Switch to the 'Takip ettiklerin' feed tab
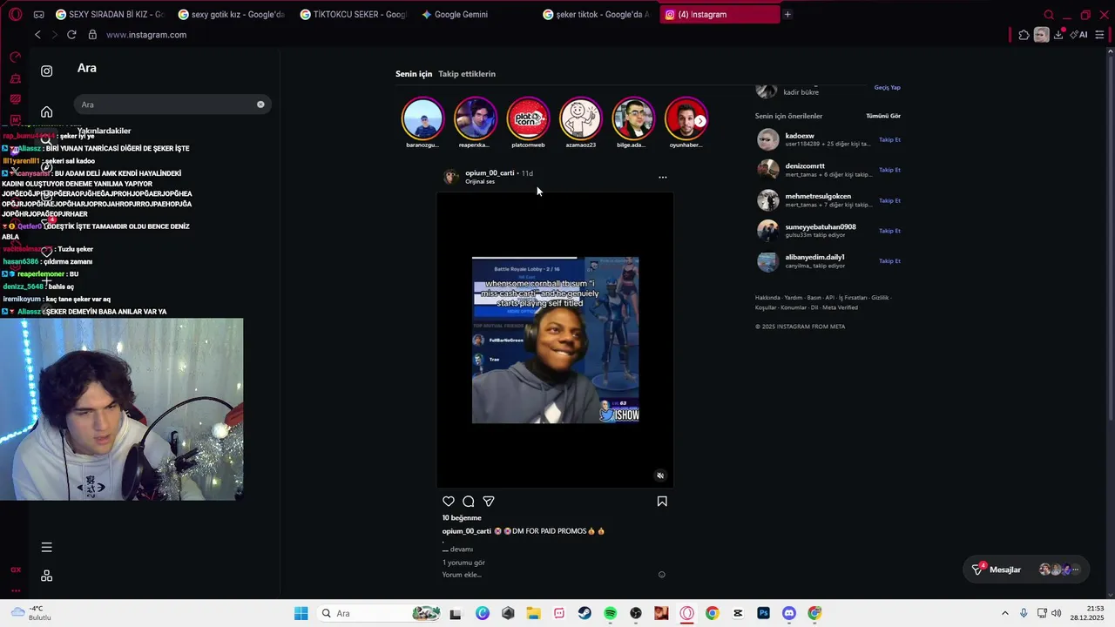 point(467,74)
